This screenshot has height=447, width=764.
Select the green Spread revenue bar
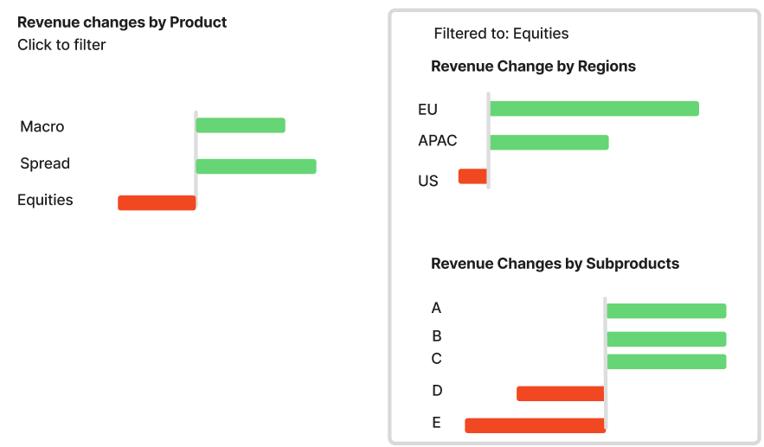256,166
